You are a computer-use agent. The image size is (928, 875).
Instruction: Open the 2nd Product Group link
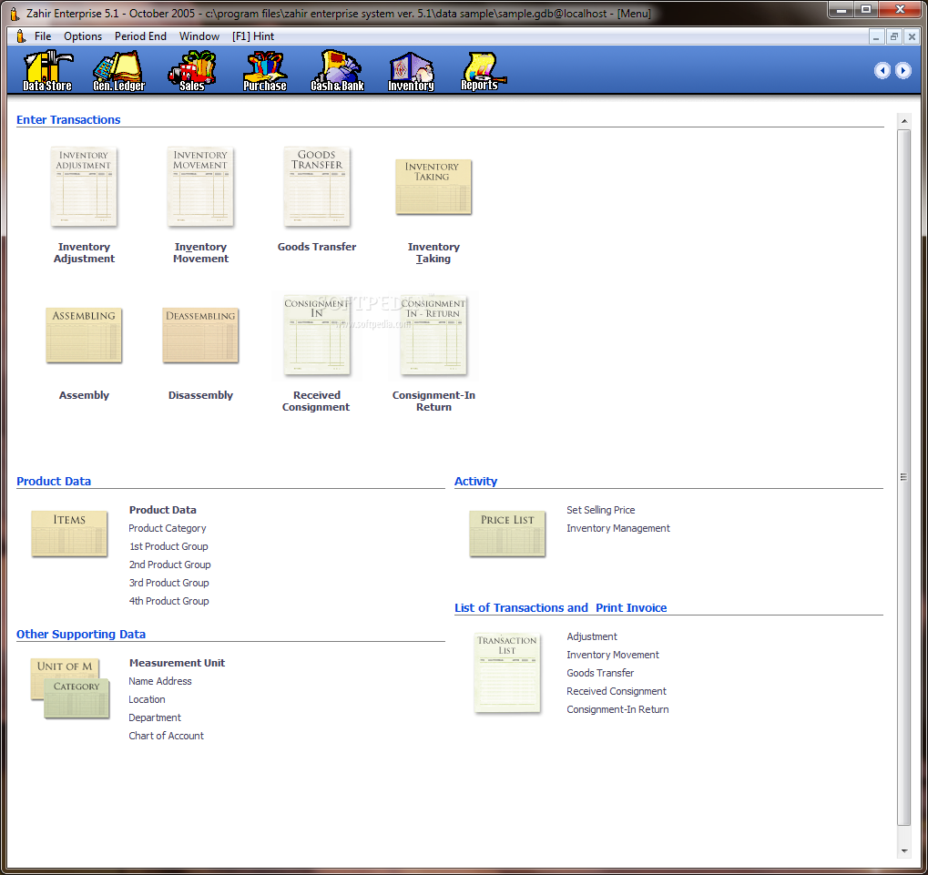point(170,565)
